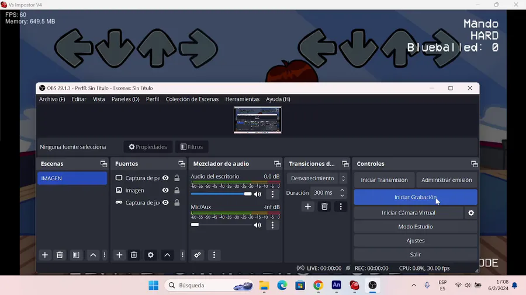Click Administrar emisión button
Viewport: 526px width, 295px height.
click(x=447, y=180)
